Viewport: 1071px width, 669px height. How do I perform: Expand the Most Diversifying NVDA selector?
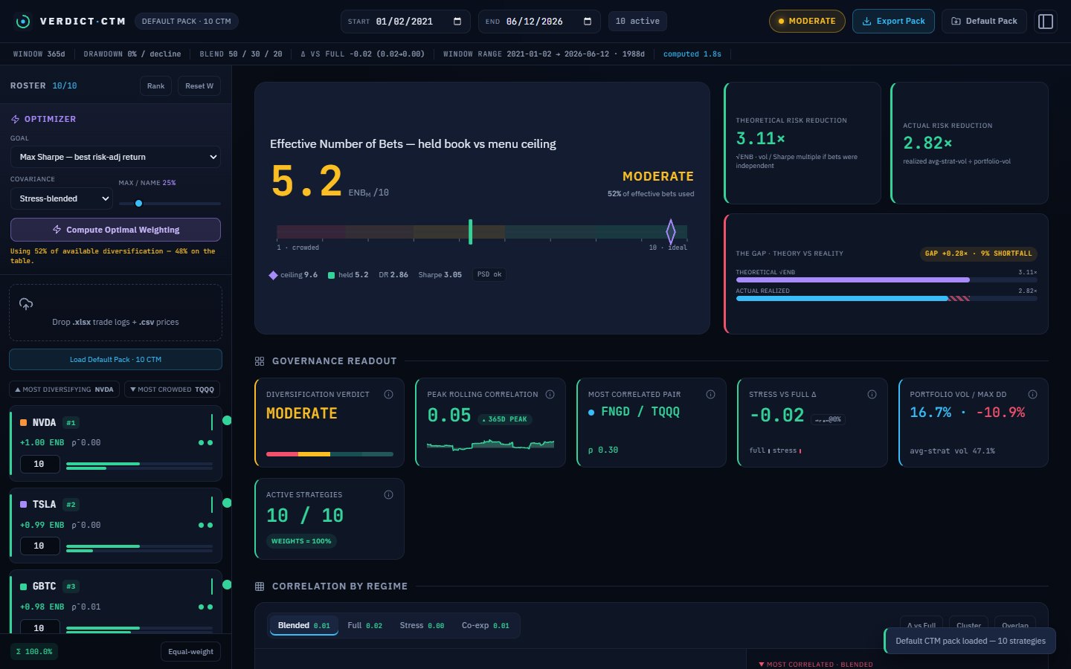65,390
